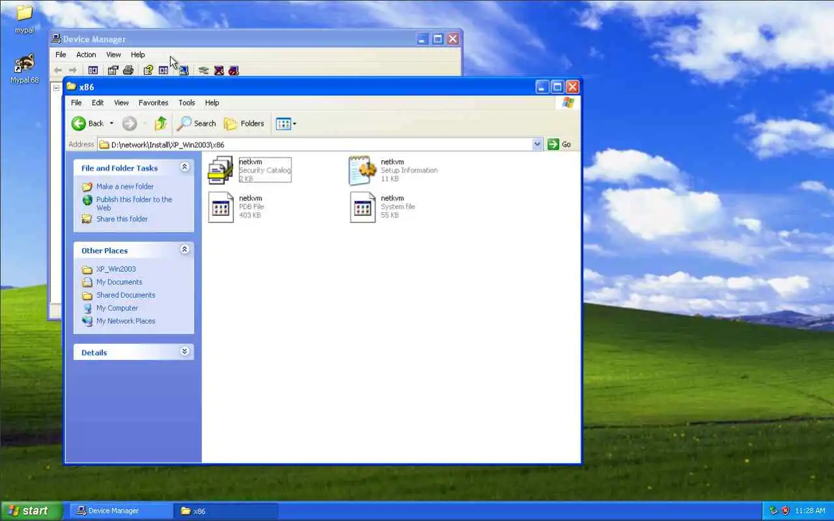Viewport: 834px width, 521px height.
Task: Click the Go button next to the address
Action: point(560,145)
